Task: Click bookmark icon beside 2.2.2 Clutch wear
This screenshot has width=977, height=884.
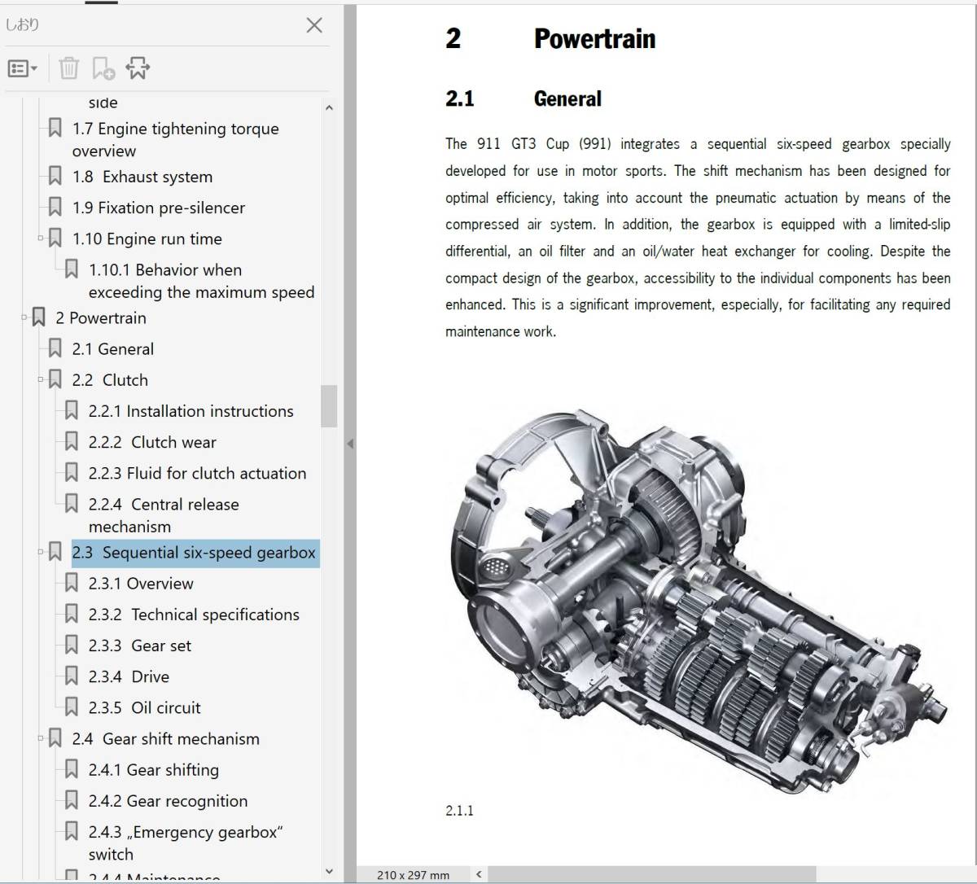Action: pyautogui.click(x=71, y=442)
